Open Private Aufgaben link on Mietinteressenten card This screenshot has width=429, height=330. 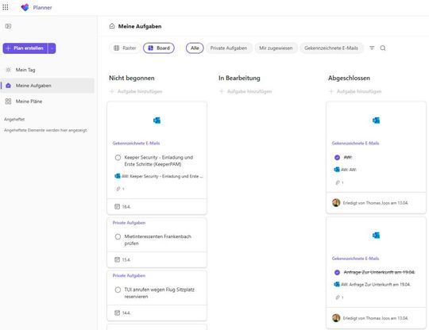129,223
